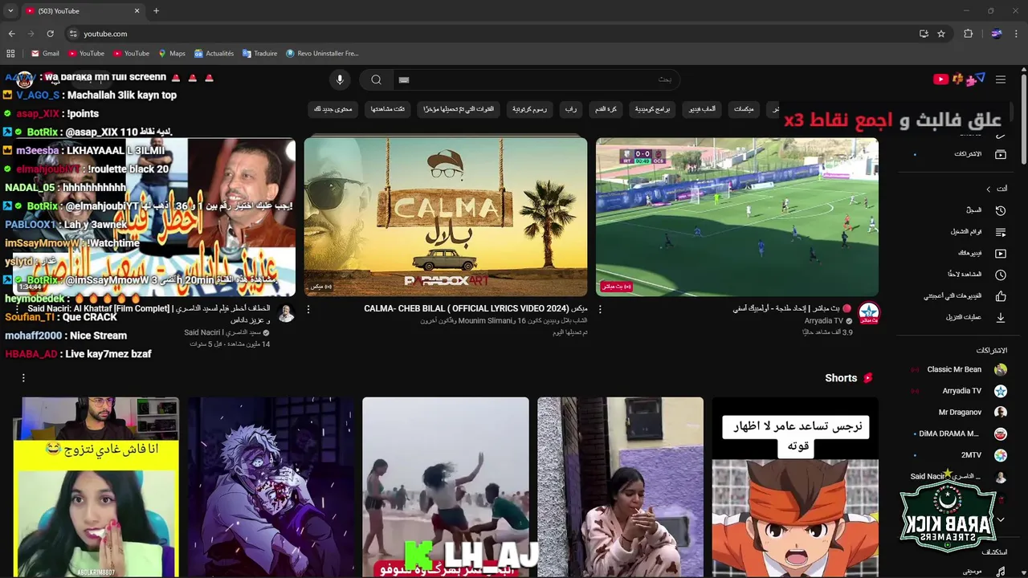Select the cartoons (رسوم كرتونية) chip
Image resolution: width=1028 pixels, height=578 pixels.
(x=530, y=109)
